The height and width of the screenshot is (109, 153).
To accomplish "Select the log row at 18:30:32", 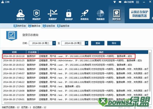I will click(75, 65).
